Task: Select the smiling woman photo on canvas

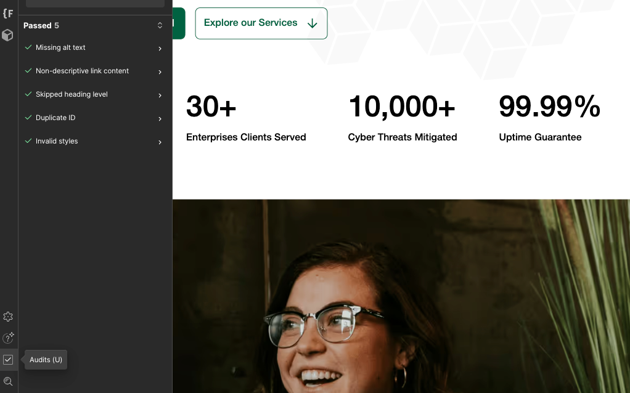Action: click(401, 296)
